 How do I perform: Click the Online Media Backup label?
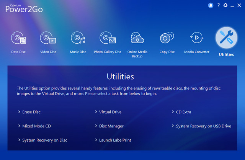(x=137, y=54)
